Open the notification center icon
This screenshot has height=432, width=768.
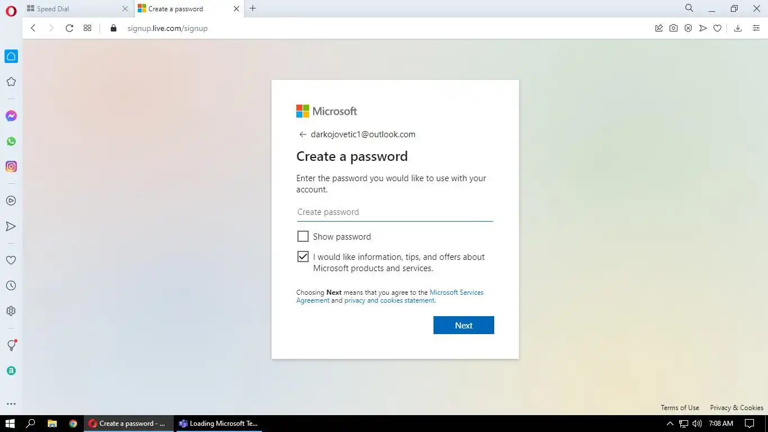point(749,424)
